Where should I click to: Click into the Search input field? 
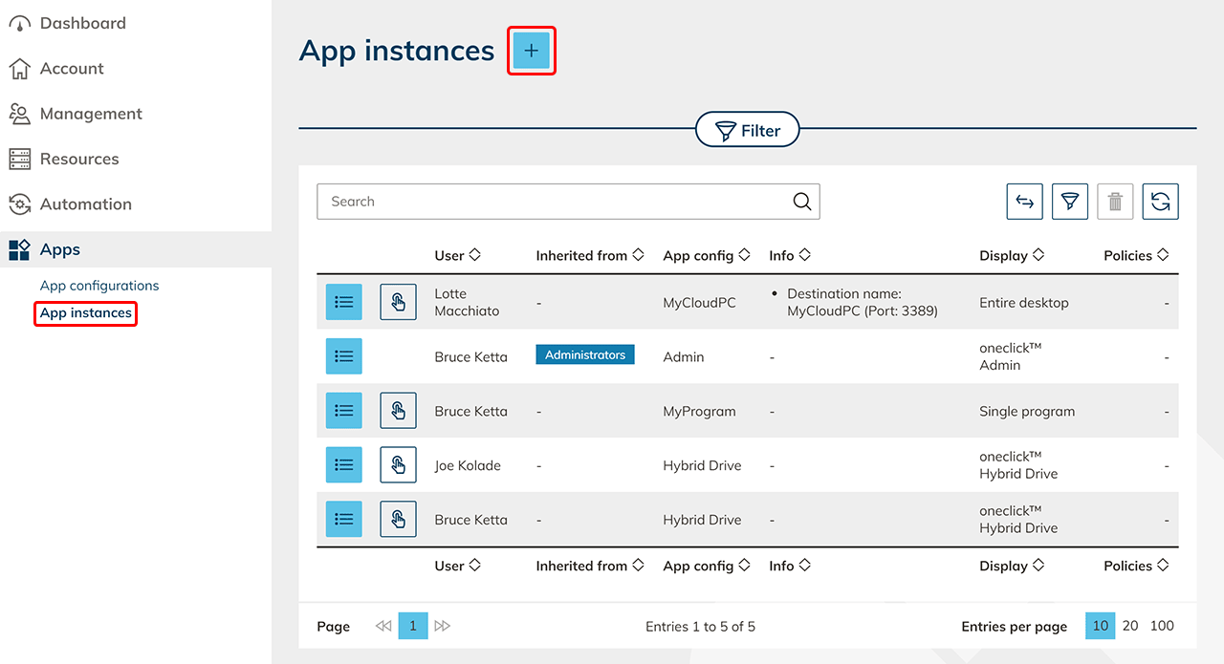(x=555, y=202)
